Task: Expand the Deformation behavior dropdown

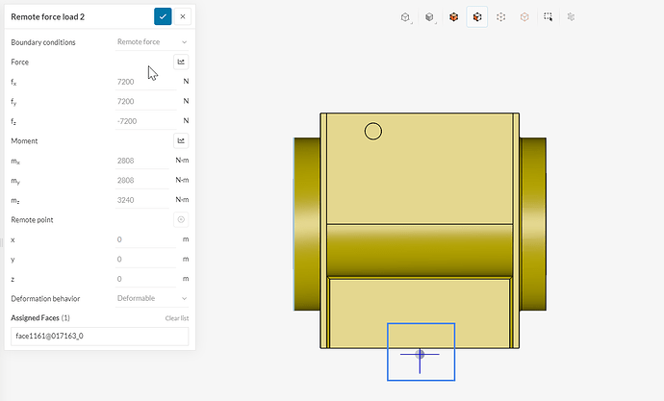Action: coord(152,298)
